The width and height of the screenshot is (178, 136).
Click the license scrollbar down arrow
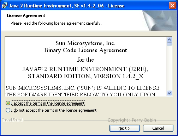[x=170, y=93]
